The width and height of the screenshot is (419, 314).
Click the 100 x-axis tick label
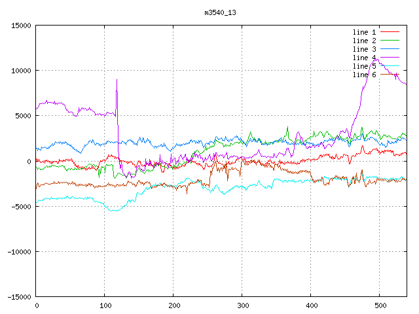[x=105, y=305]
